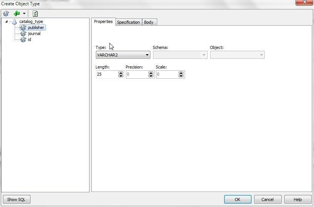Screen dimensions: 314x207
Task: Decrease the Precision value with down arrow
Action: (x=151, y=76)
